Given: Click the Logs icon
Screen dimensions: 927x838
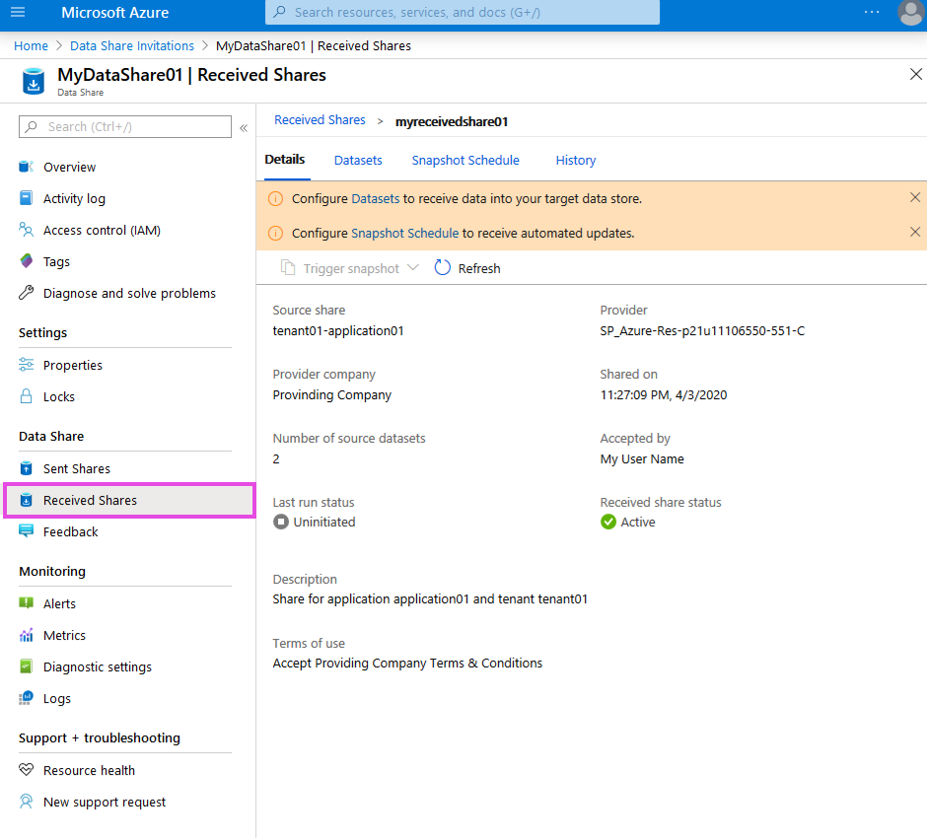Looking at the screenshot, I should 26,699.
